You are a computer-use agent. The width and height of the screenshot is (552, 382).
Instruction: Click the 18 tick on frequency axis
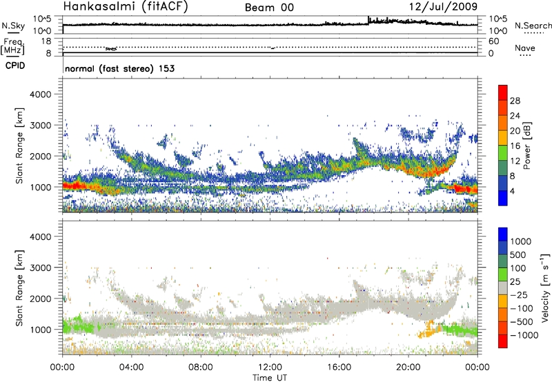coord(46,41)
